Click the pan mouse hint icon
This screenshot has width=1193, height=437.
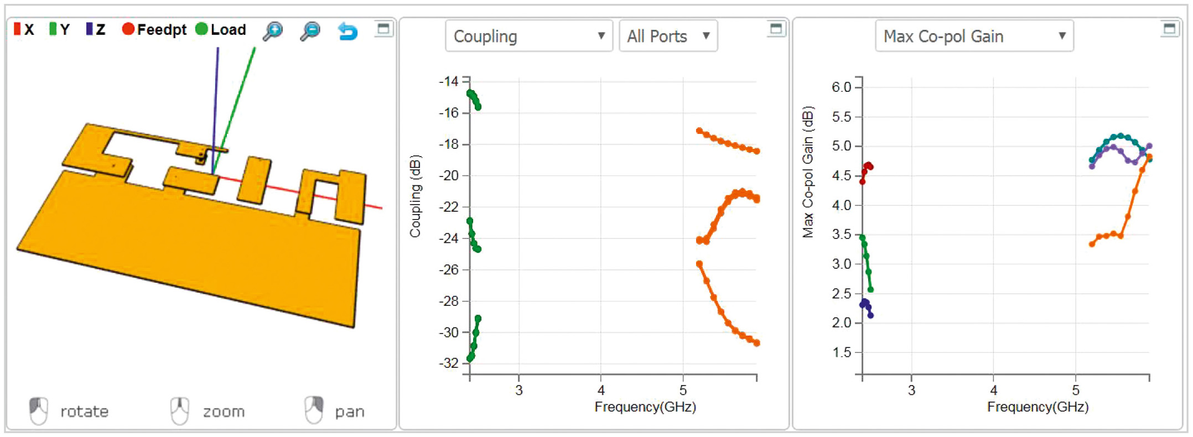314,411
